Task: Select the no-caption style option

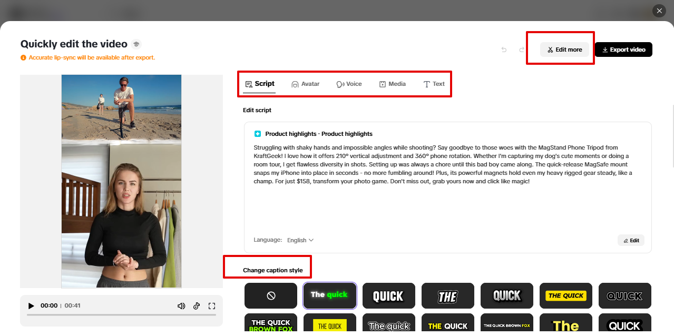Action: 271,295
